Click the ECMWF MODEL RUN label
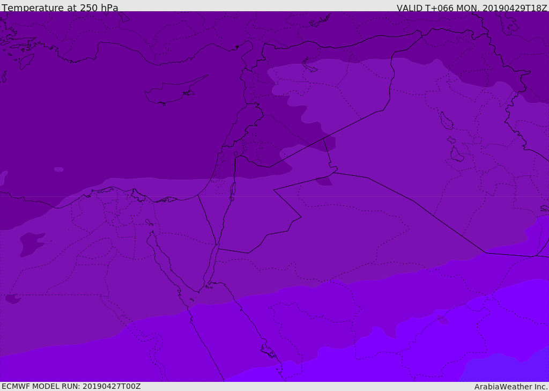 click(71, 386)
